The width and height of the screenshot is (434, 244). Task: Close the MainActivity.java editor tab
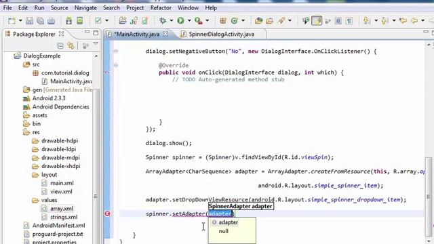(x=165, y=34)
